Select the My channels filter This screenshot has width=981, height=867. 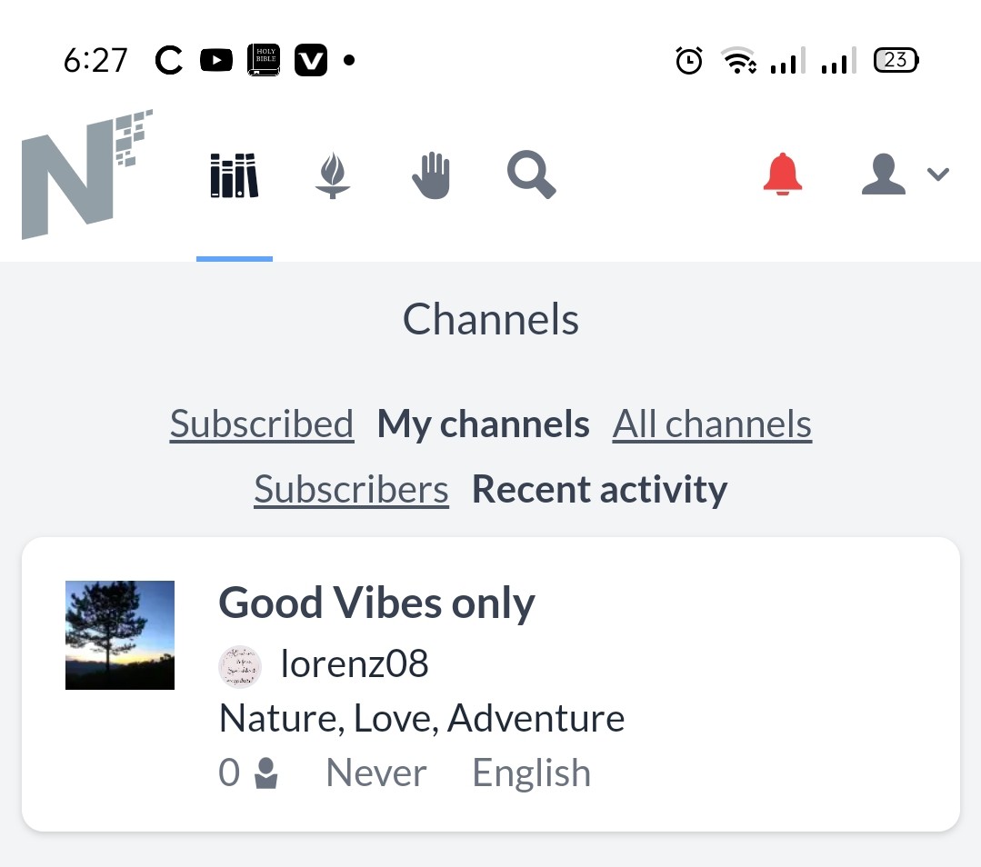click(483, 424)
